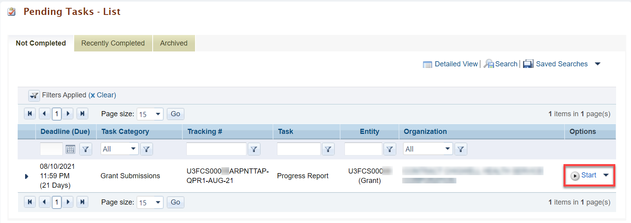Go to next page in bottom pager
631x223 pixels.
point(68,202)
